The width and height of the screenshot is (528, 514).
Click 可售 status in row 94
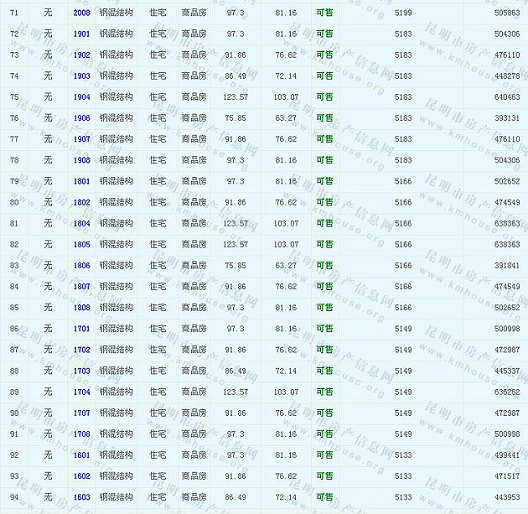324,497
